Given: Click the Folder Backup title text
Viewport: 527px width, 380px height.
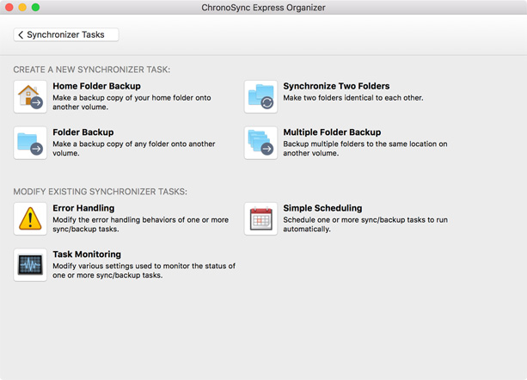Looking at the screenshot, I should coord(83,132).
